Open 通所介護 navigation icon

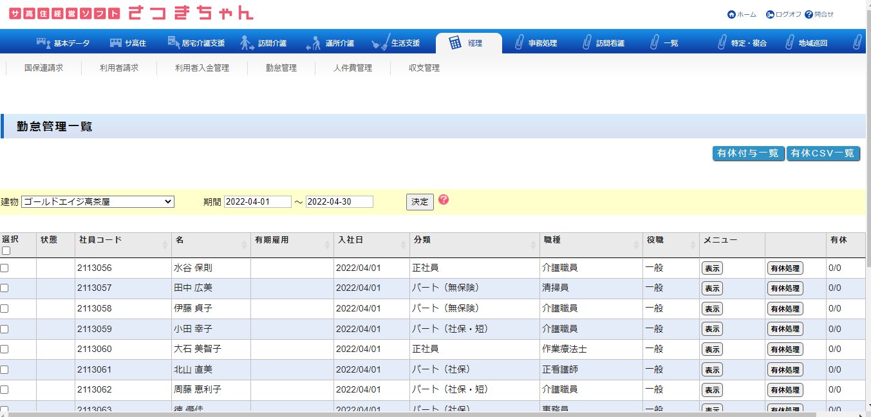point(314,43)
